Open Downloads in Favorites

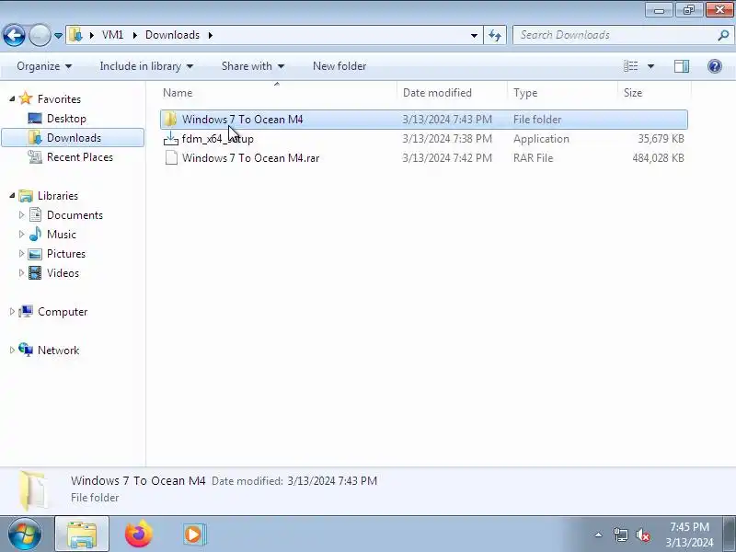coord(74,138)
